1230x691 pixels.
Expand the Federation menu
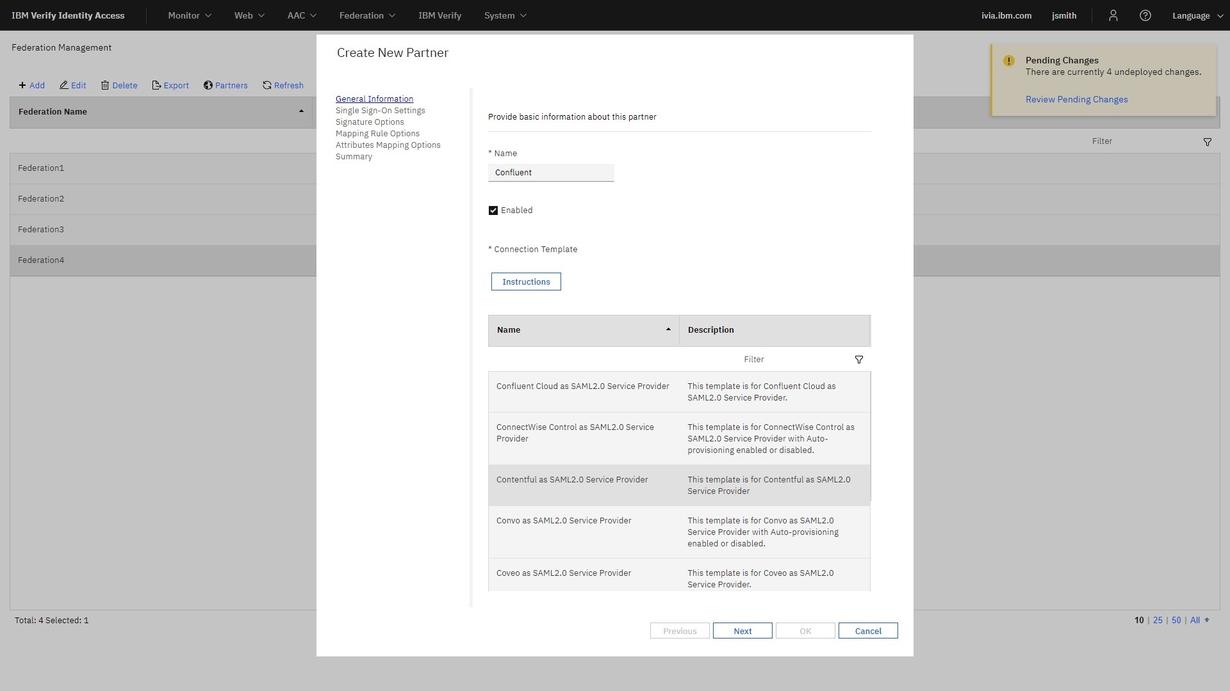367,15
